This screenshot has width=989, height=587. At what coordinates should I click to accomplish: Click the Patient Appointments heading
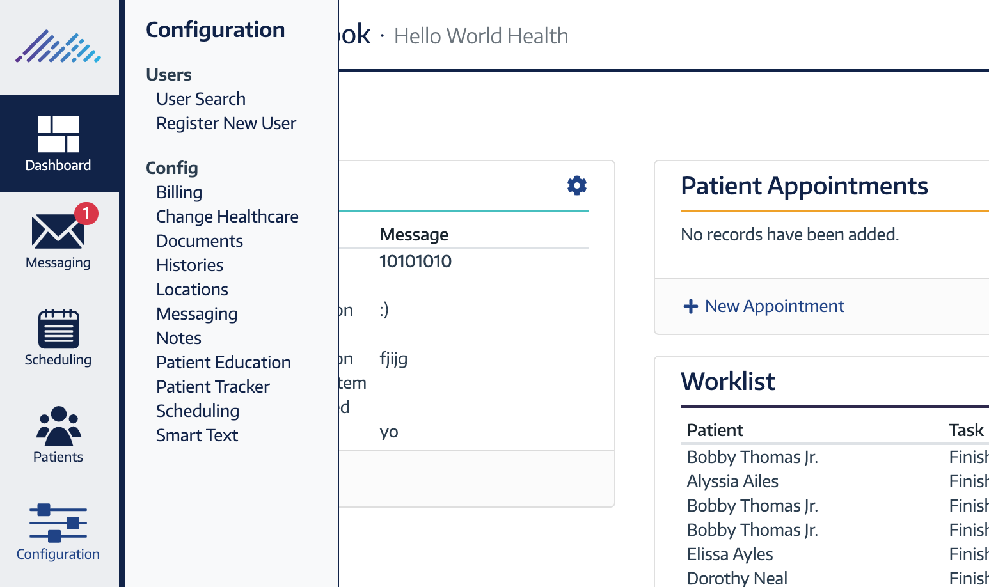click(804, 186)
